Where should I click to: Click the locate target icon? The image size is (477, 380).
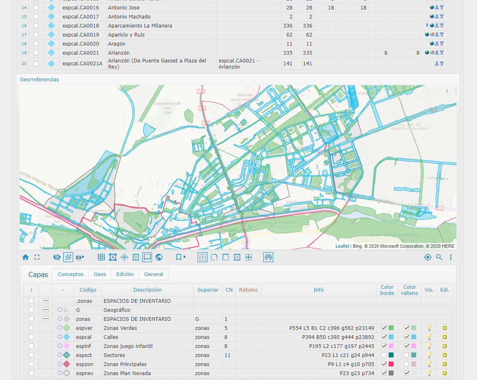[428, 258]
